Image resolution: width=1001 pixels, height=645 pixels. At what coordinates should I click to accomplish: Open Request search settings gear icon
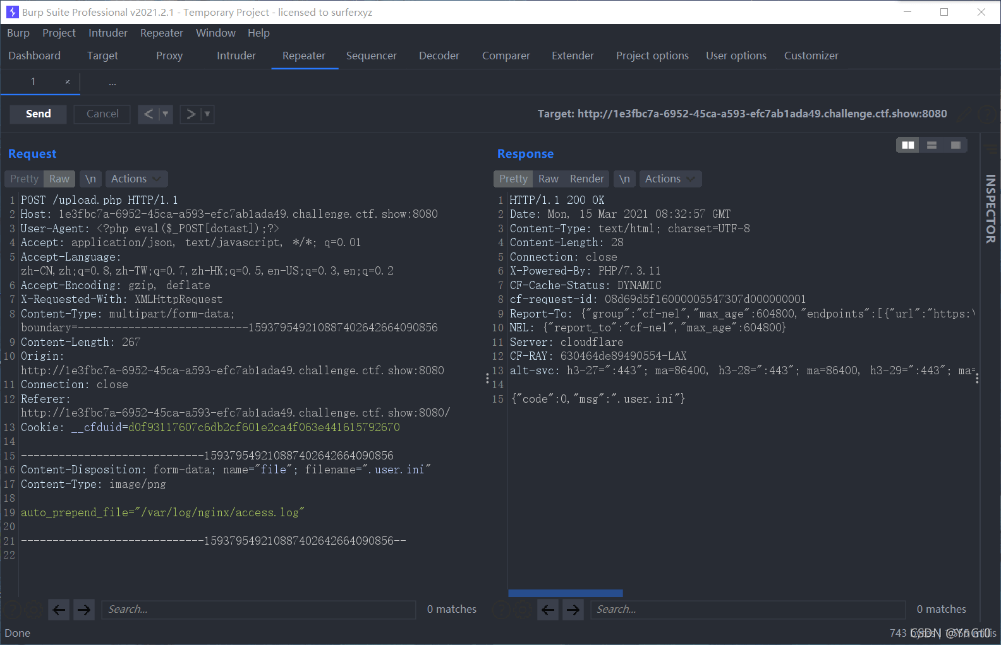33,610
